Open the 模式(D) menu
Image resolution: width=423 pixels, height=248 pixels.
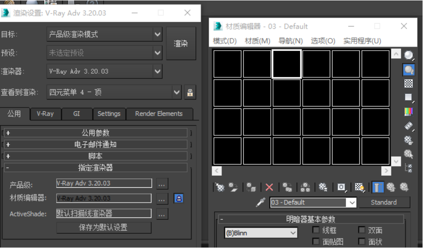(x=225, y=41)
